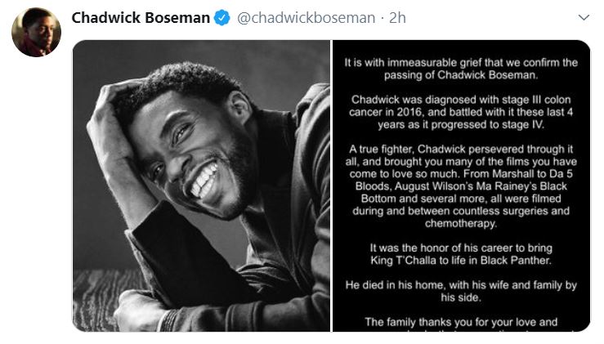Click "The family thanks you" line

point(461,322)
